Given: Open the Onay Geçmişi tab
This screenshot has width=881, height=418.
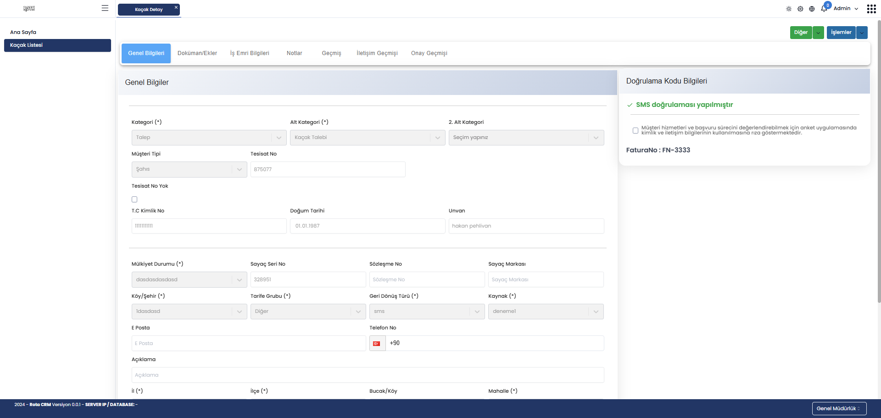Looking at the screenshot, I should coord(429,53).
